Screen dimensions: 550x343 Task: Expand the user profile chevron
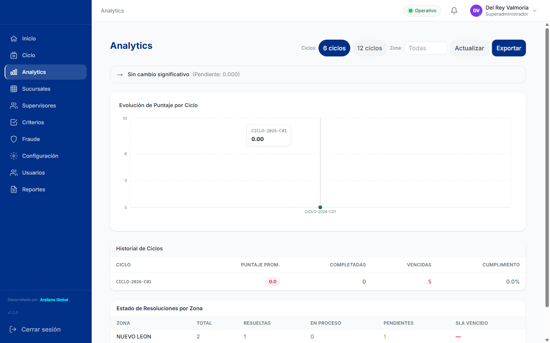coord(535,11)
